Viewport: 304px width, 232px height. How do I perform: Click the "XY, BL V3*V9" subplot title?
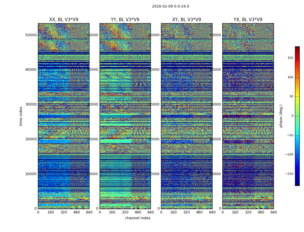tap(186, 20)
